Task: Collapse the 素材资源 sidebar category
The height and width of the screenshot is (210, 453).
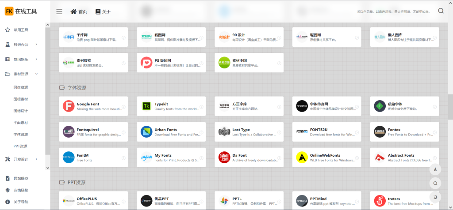Action: pos(22,74)
